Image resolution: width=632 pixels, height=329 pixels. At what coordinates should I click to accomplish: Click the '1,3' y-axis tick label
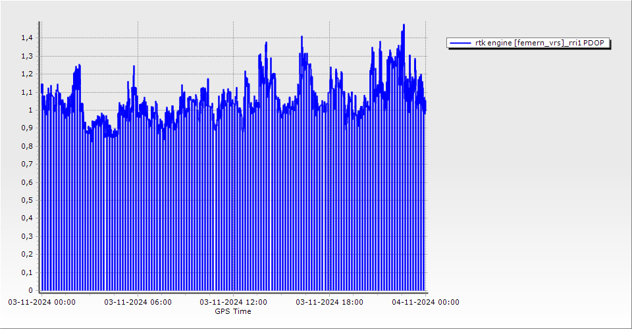click(26, 57)
